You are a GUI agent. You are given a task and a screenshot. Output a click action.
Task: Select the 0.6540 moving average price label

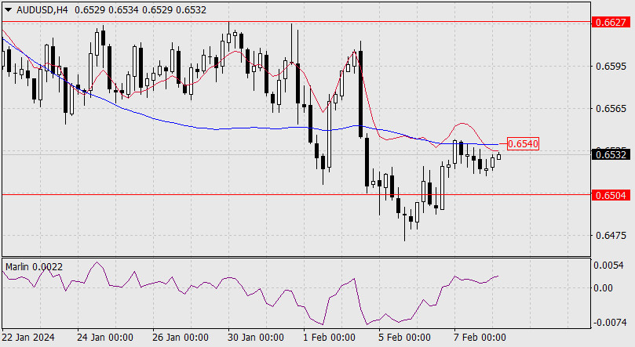[x=523, y=144]
